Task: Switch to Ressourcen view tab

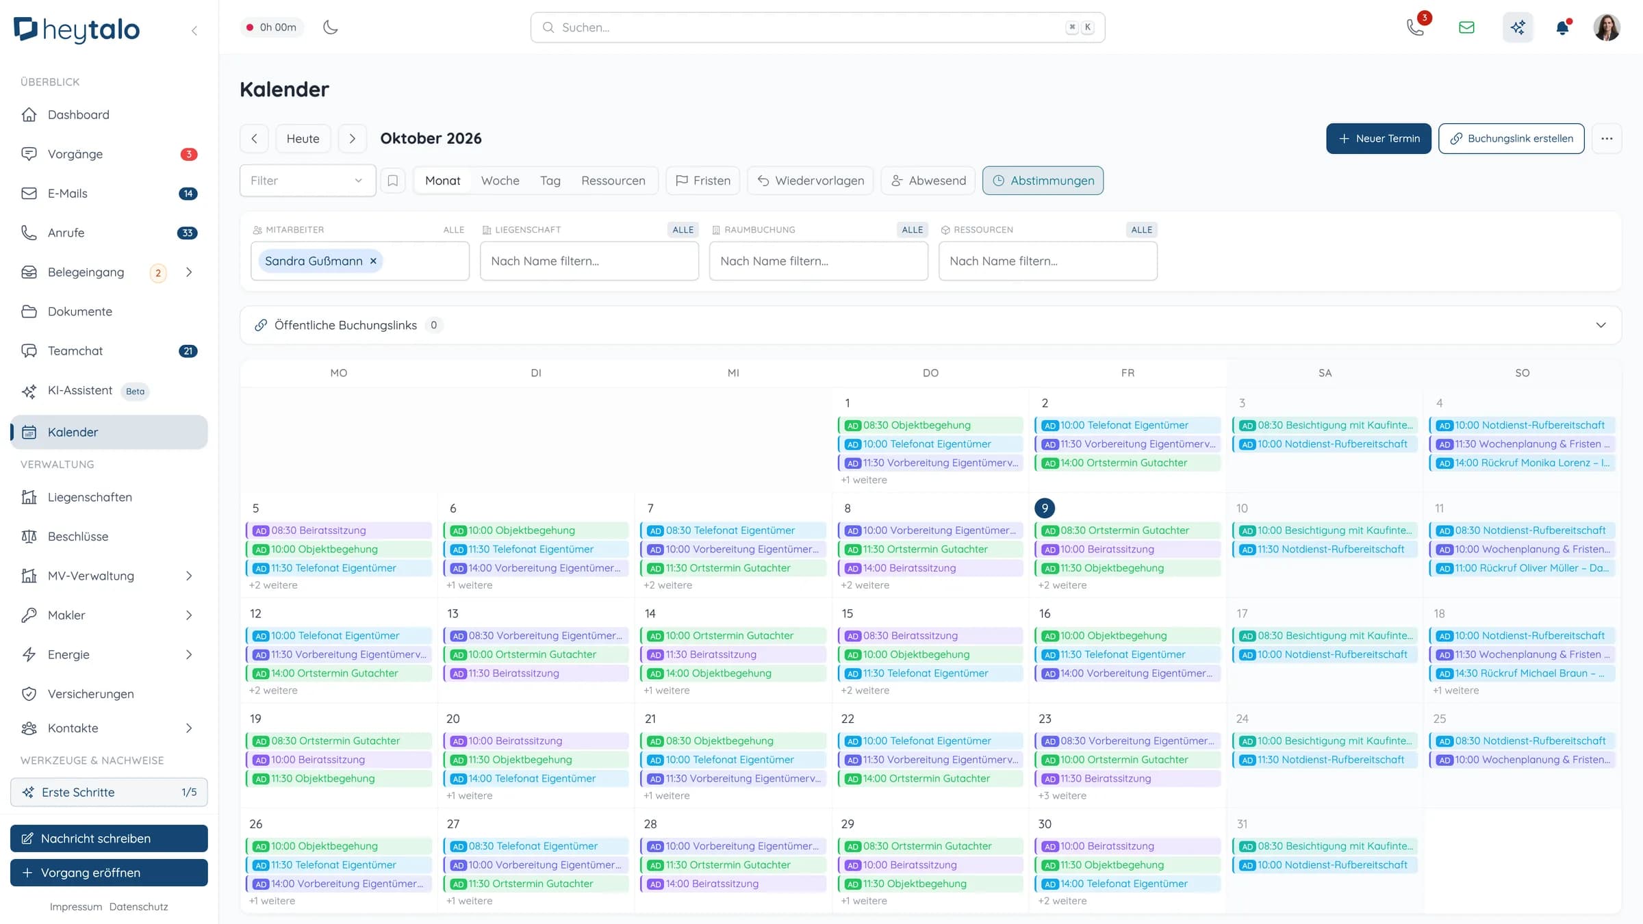Action: tap(613, 181)
